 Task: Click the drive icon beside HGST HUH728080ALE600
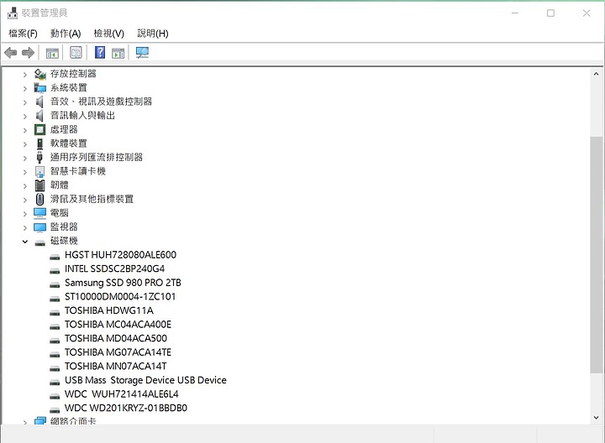point(55,256)
